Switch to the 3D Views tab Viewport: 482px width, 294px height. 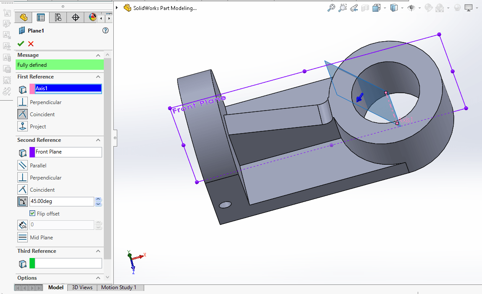click(x=82, y=287)
